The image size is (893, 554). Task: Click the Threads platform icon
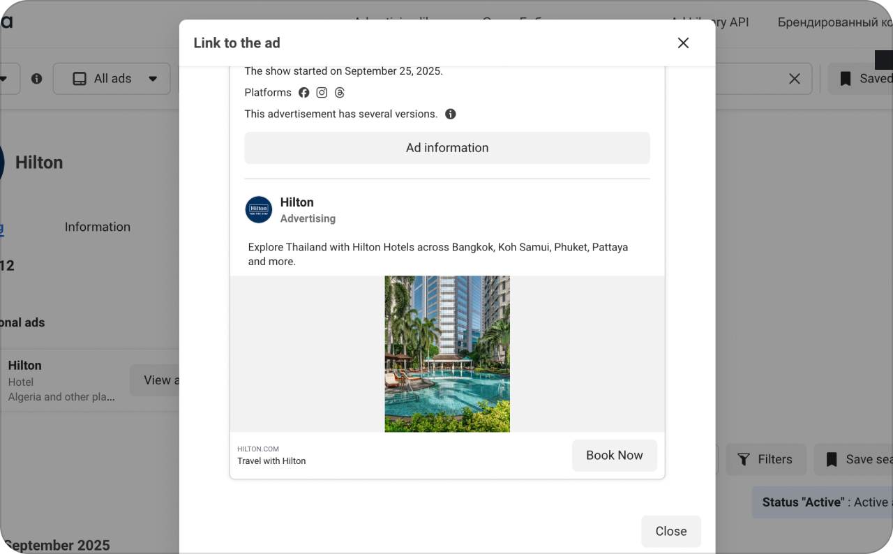(340, 92)
